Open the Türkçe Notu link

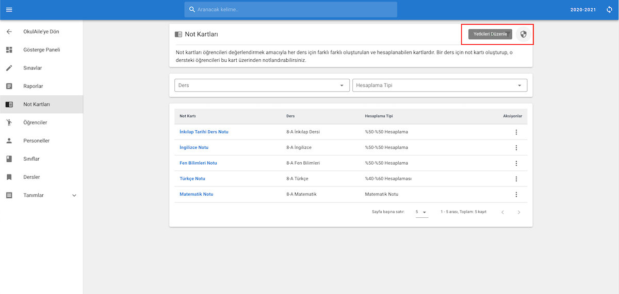[192, 179]
